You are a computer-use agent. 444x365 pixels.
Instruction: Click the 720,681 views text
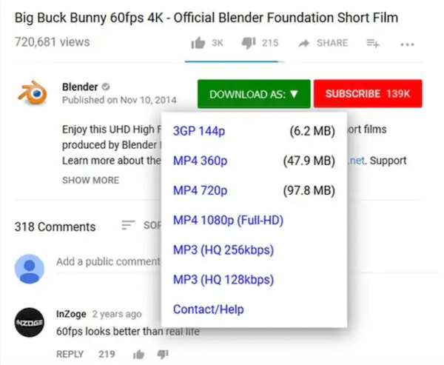tap(52, 42)
